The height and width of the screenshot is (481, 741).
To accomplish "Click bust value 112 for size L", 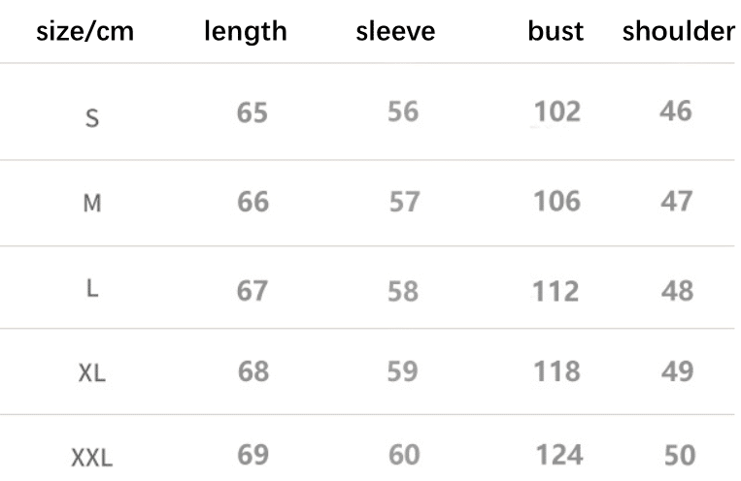I will [556, 291].
